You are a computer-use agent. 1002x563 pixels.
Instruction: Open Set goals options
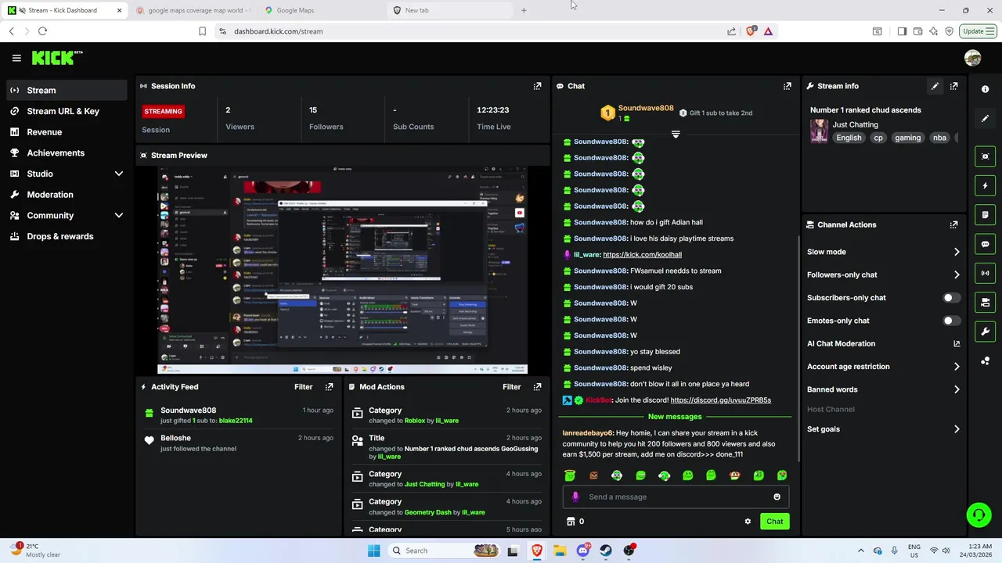[x=883, y=429]
